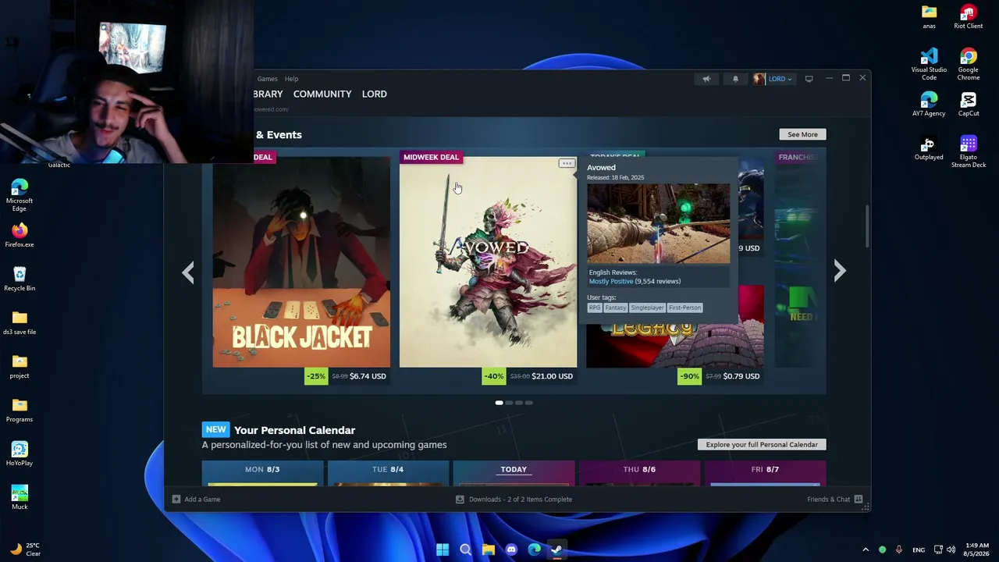Select the Muck desktop icon
The height and width of the screenshot is (562, 999).
[20, 498]
